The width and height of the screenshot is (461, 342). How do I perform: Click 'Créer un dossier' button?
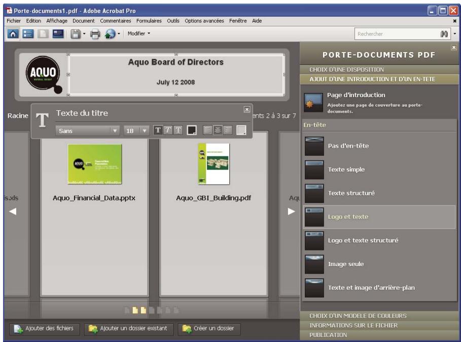coord(209,329)
